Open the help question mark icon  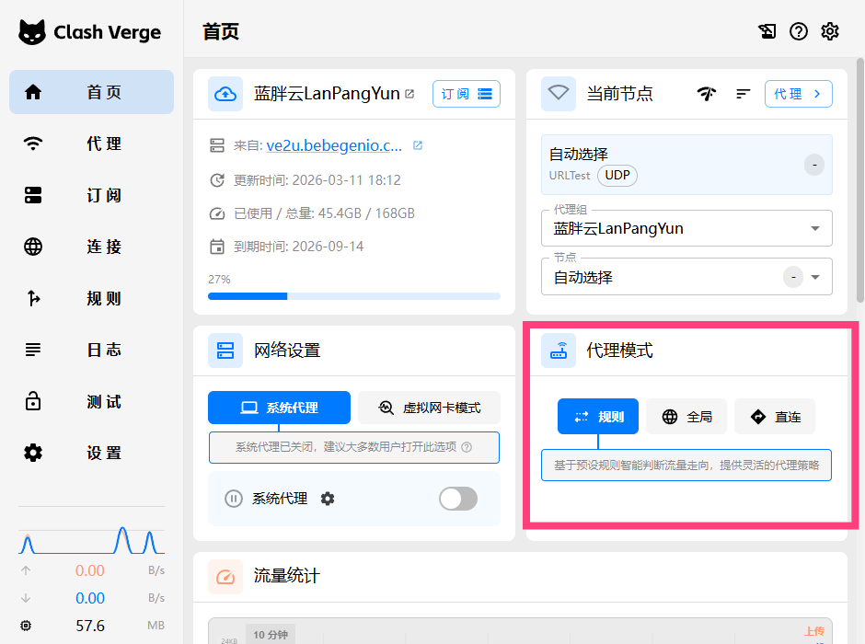[799, 31]
